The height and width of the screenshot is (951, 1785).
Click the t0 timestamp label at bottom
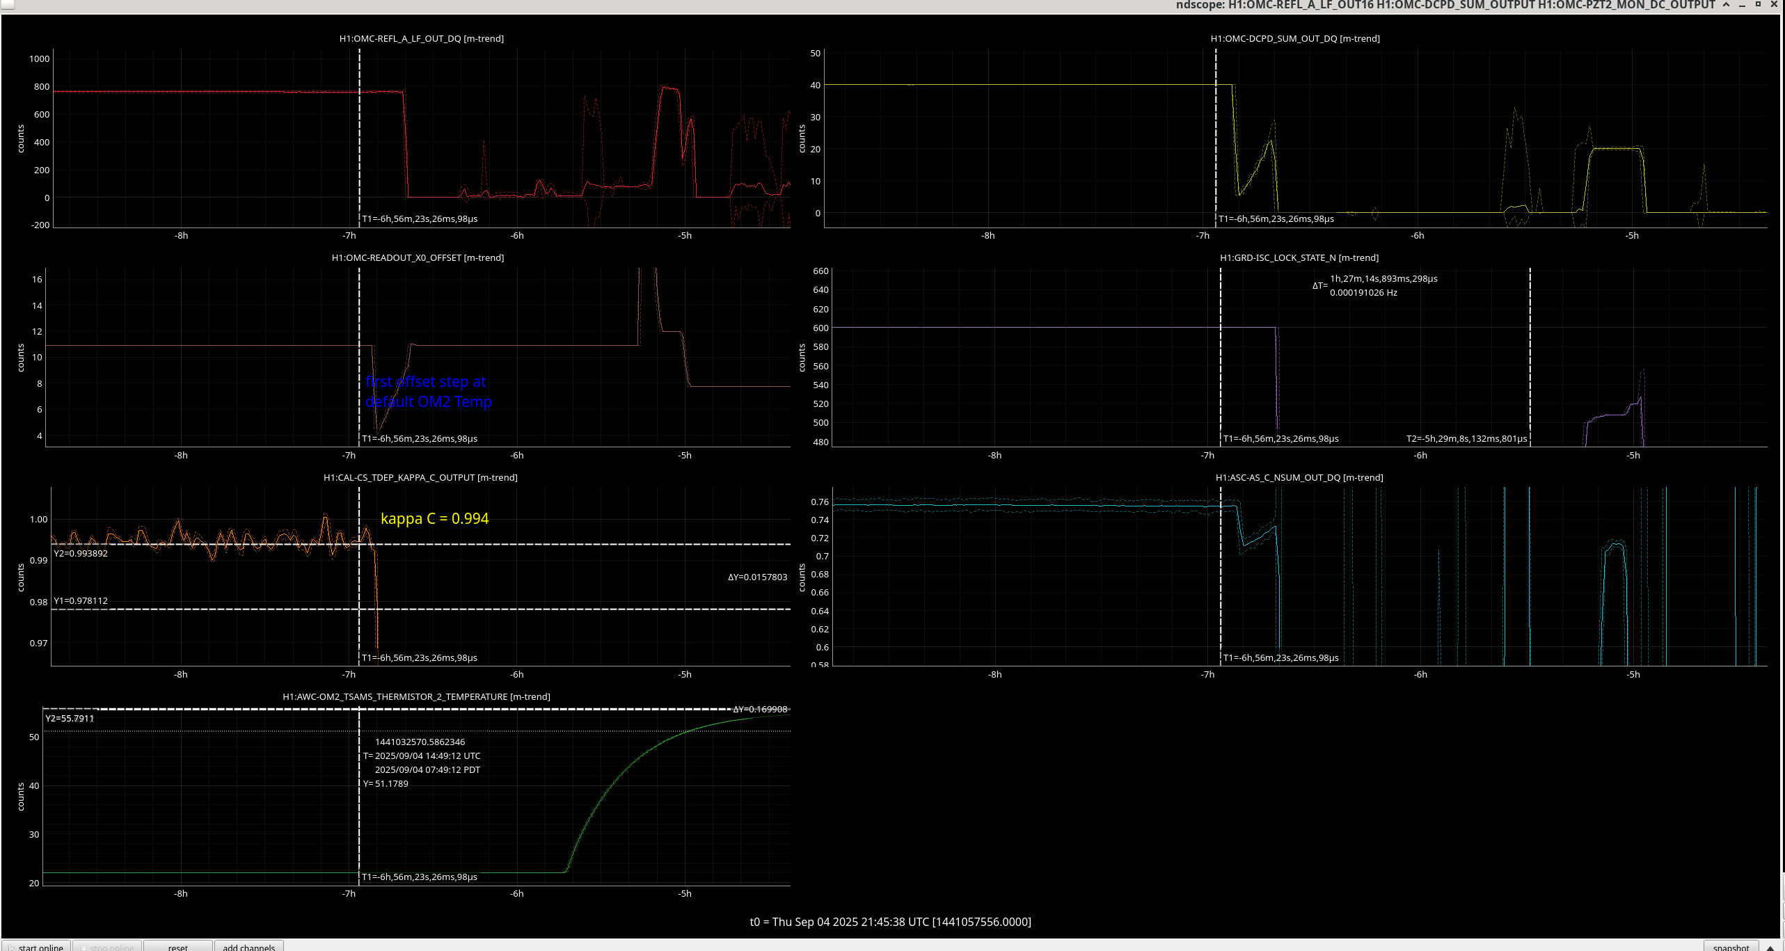click(890, 922)
